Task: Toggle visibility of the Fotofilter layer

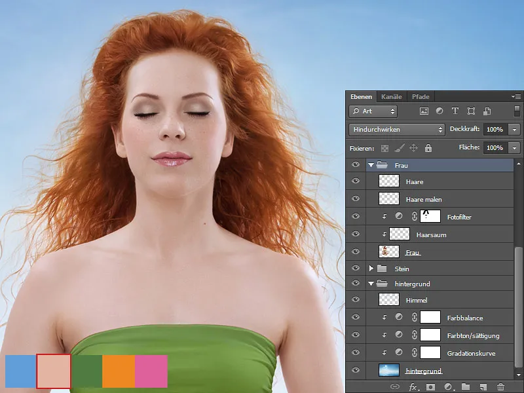Action: coord(356,216)
